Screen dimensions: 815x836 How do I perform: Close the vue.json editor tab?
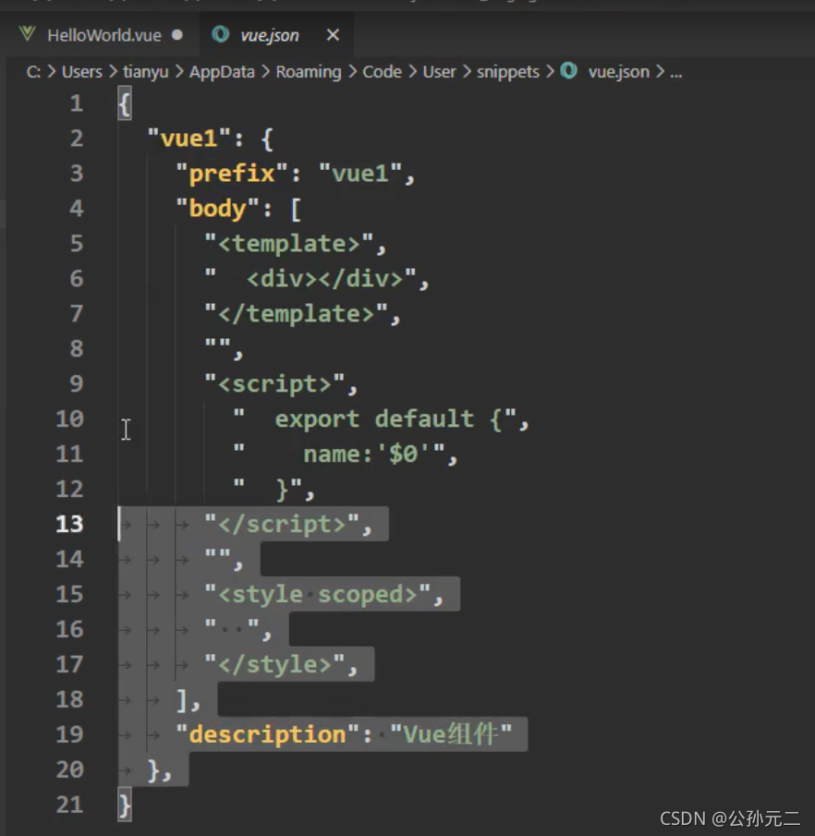point(333,35)
